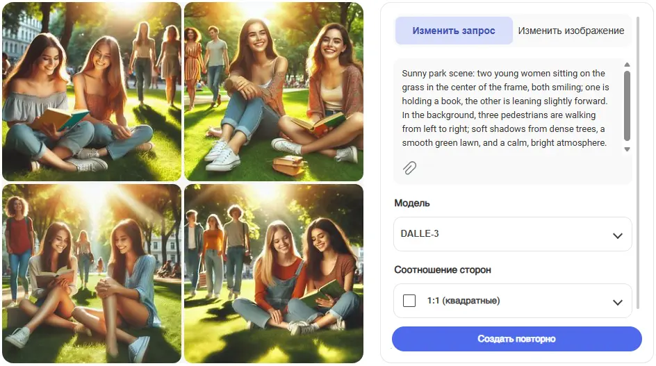Click the square aspect ratio icon
This screenshot has height=366, width=656.
(x=409, y=301)
